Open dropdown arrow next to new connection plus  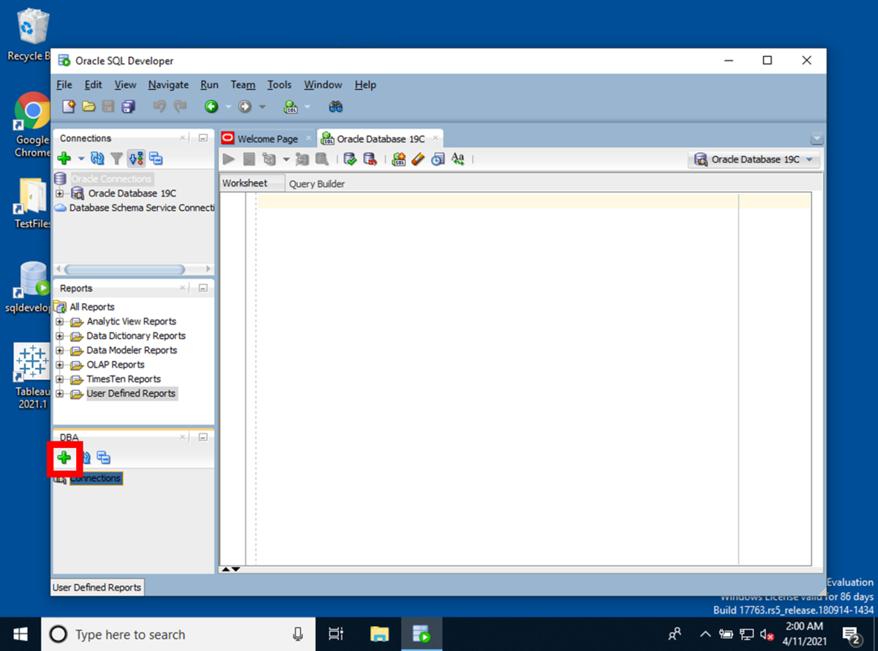pos(81,159)
